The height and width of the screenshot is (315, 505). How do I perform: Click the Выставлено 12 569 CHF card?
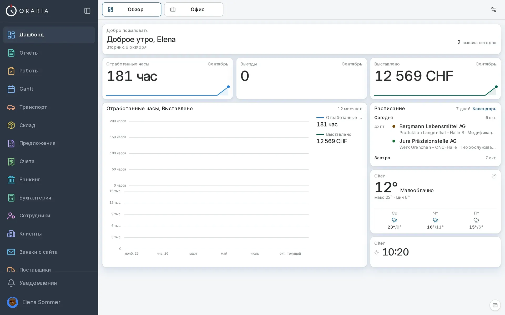pos(435,78)
